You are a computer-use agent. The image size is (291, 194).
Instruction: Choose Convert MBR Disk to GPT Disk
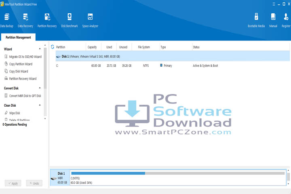click(x=25, y=96)
